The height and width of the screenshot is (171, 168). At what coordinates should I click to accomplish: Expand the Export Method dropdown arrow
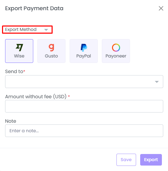point(46,30)
